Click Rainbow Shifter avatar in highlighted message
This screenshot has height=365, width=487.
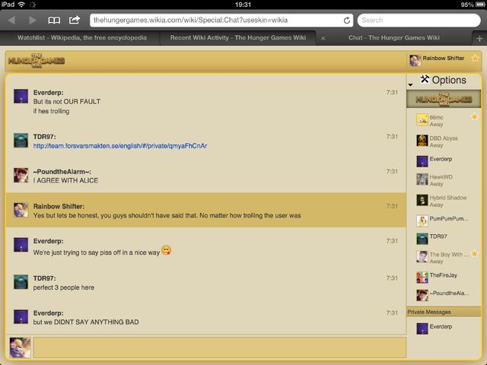coord(21,210)
